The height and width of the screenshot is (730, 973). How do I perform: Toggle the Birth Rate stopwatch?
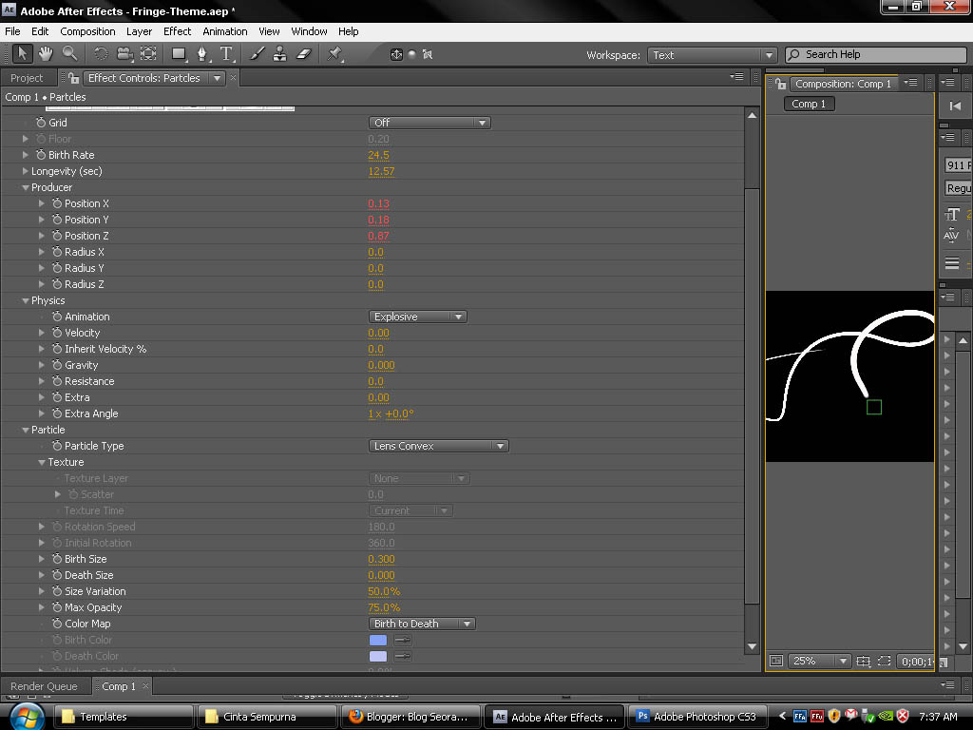[41, 155]
